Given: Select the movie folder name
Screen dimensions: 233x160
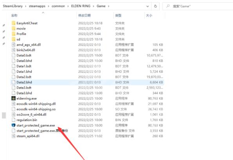Looking at the screenshot, I should tap(21, 28).
